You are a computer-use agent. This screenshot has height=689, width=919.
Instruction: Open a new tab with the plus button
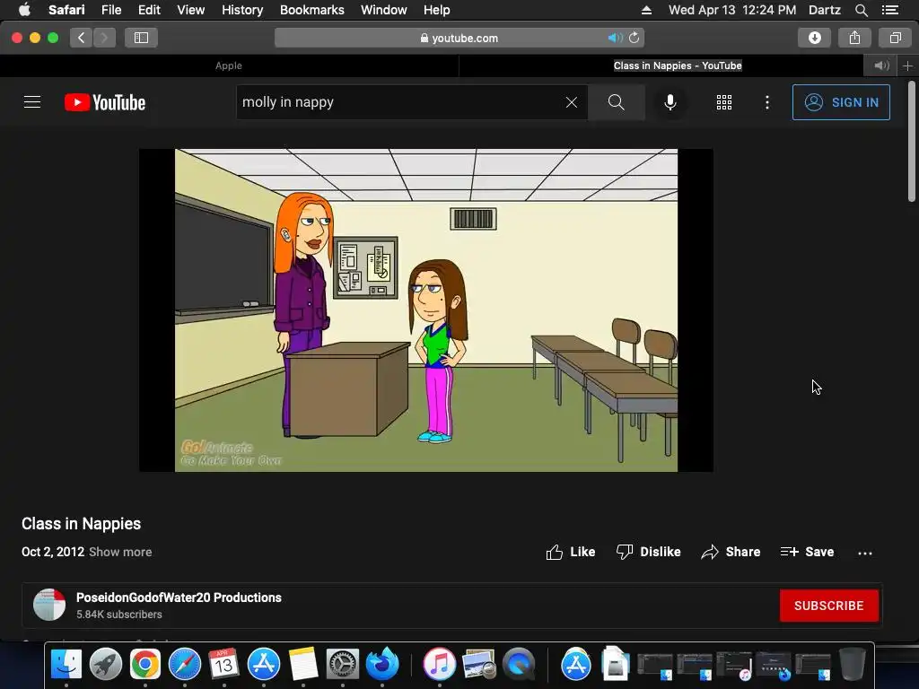click(907, 65)
